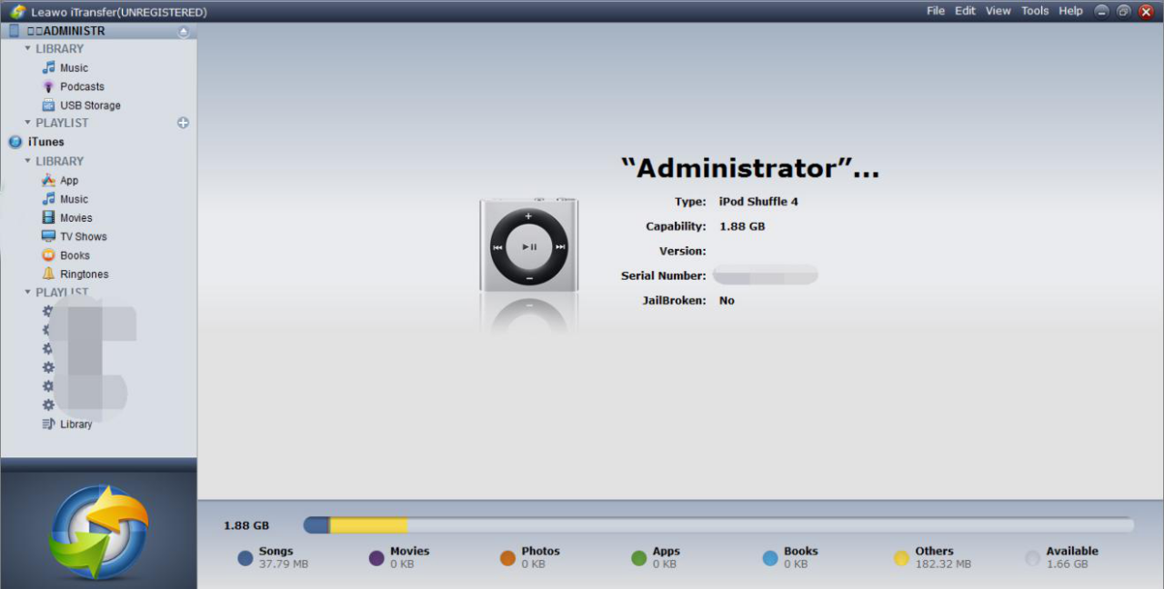Open the iTunes section label
1164x589 pixels.
[46, 142]
